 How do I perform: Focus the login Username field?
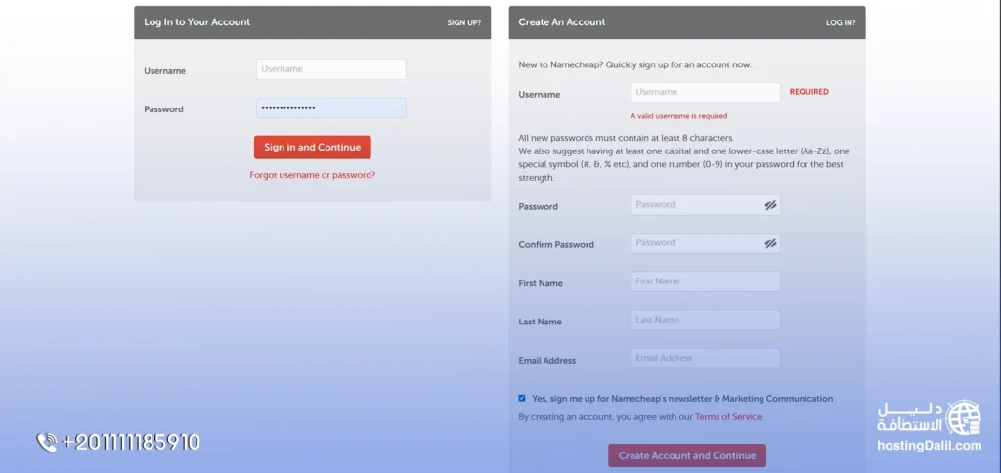(x=330, y=69)
